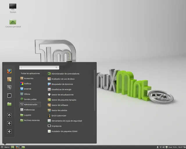
Task: Open the Lugares category
Action: [26, 115]
